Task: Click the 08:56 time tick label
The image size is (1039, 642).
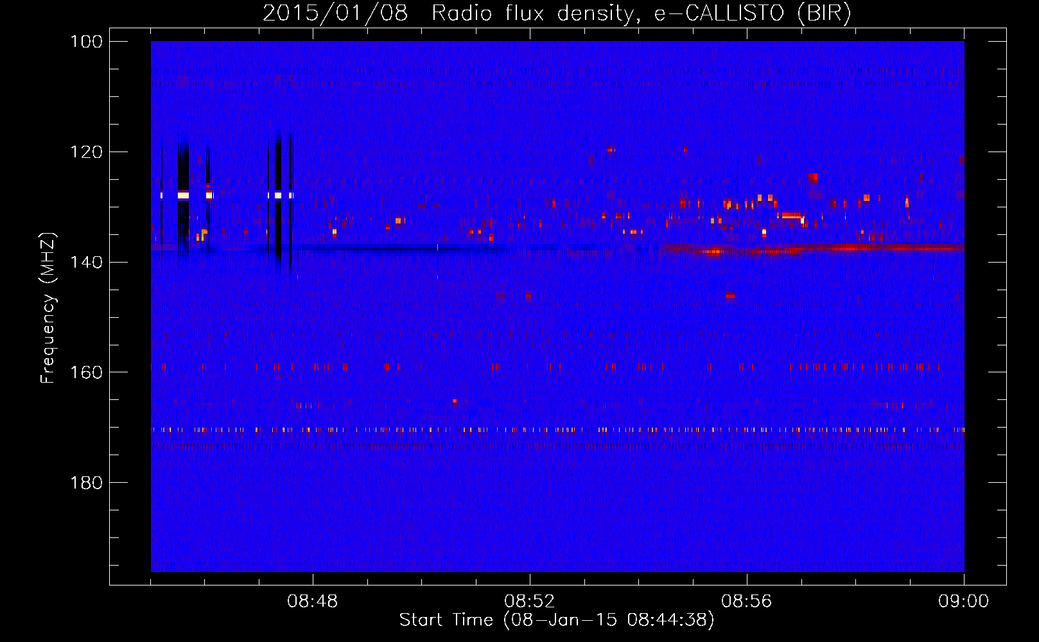Action: [x=747, y=602]
